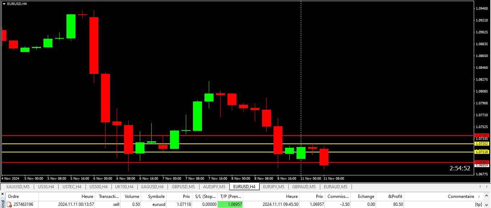This screenshot has width=491, height=208.
Task: Click the 6 Nov 00:00 time axis label
Action: [103, 178]
